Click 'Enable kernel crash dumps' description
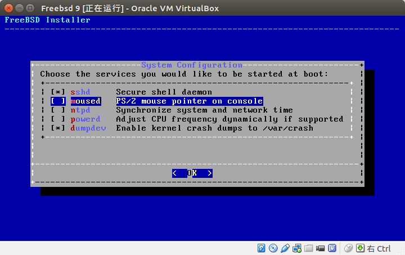This screenshot has height=255, width=405. click(214, 128)
